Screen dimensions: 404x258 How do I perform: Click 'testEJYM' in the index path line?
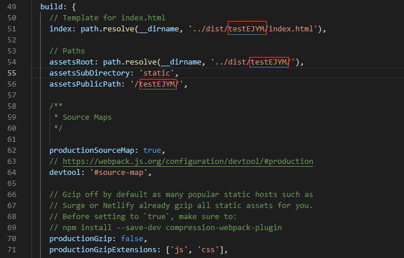(247, 28)
